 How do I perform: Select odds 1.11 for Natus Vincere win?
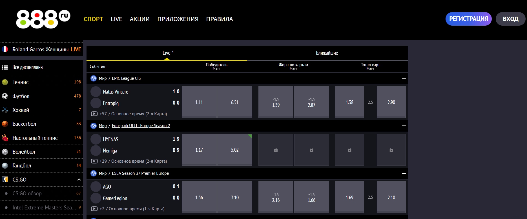[199, 102]
